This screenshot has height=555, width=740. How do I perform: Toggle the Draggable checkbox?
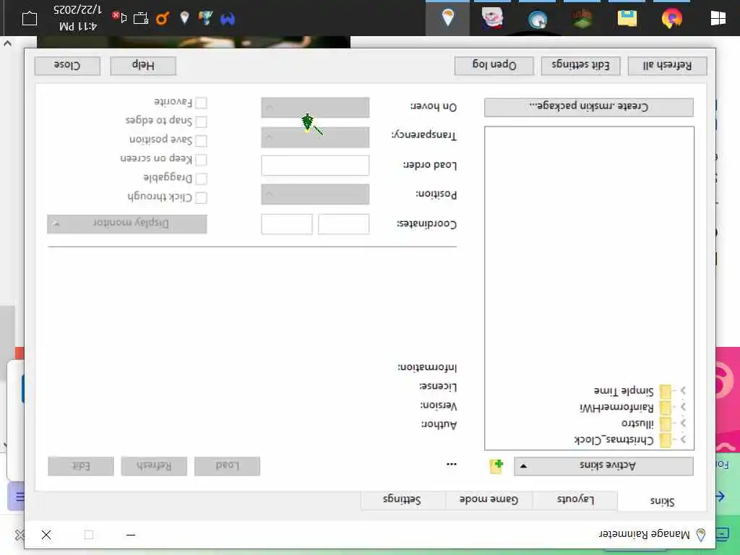(201, 179)
